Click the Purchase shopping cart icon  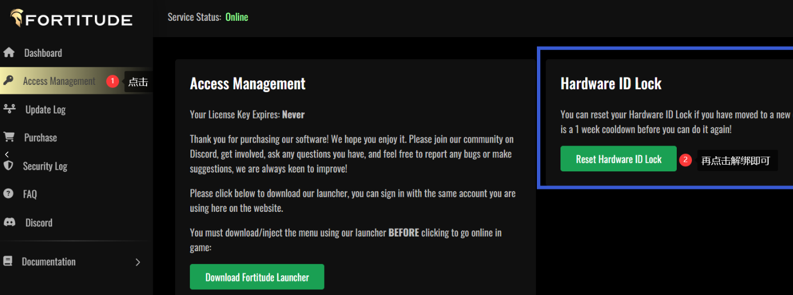pyautogui.click(x=8, y=137)
